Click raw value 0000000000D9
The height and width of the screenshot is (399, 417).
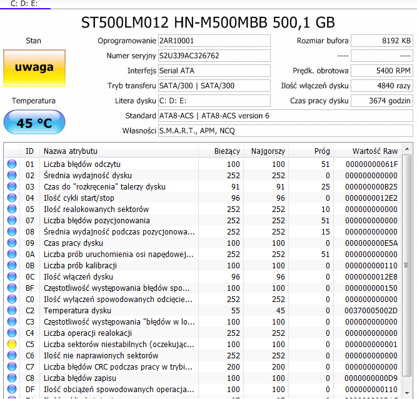[371, 378]
